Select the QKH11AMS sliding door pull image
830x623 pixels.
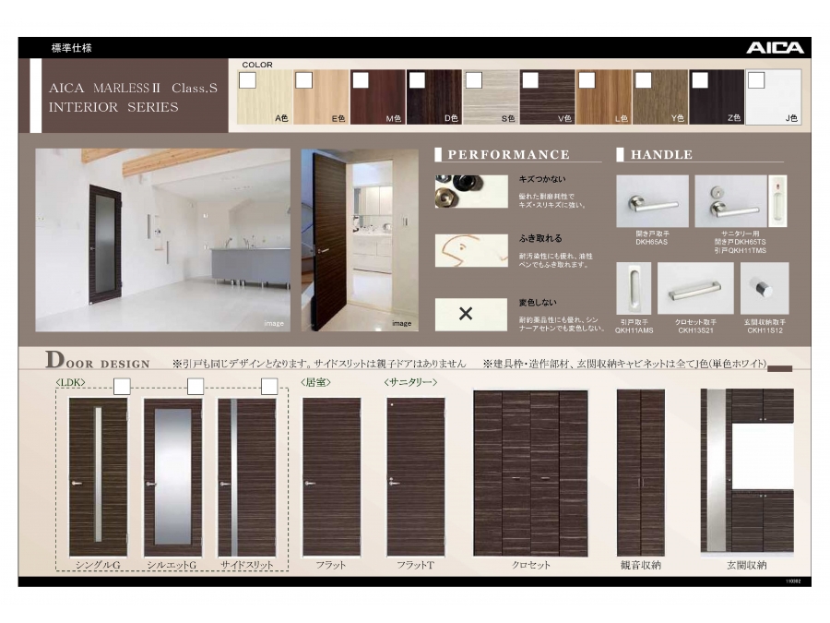coord(634,288)
